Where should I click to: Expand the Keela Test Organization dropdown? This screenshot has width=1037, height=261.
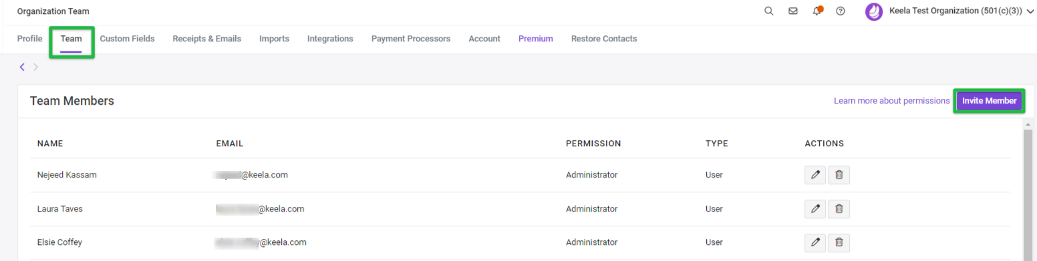tap(1029, 11)
